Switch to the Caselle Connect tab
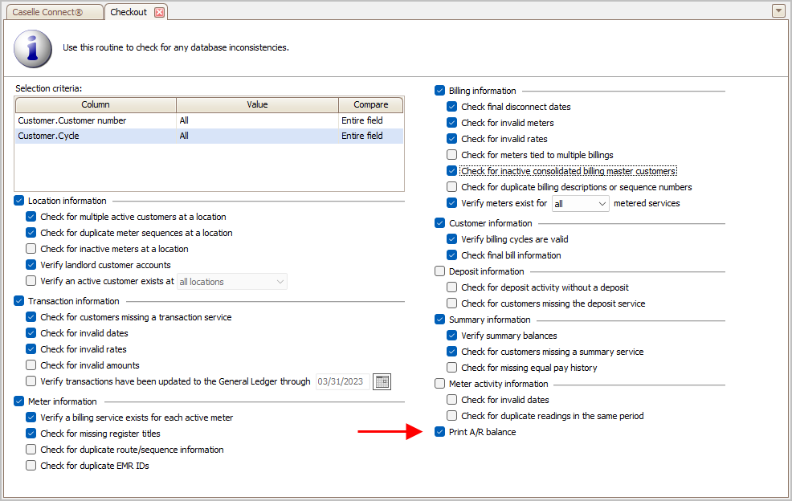Viewport: 792px width, 501px height. (x=53, y=12)
